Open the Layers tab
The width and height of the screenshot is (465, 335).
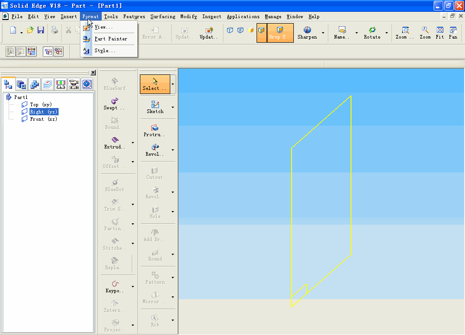pos(47,84)
